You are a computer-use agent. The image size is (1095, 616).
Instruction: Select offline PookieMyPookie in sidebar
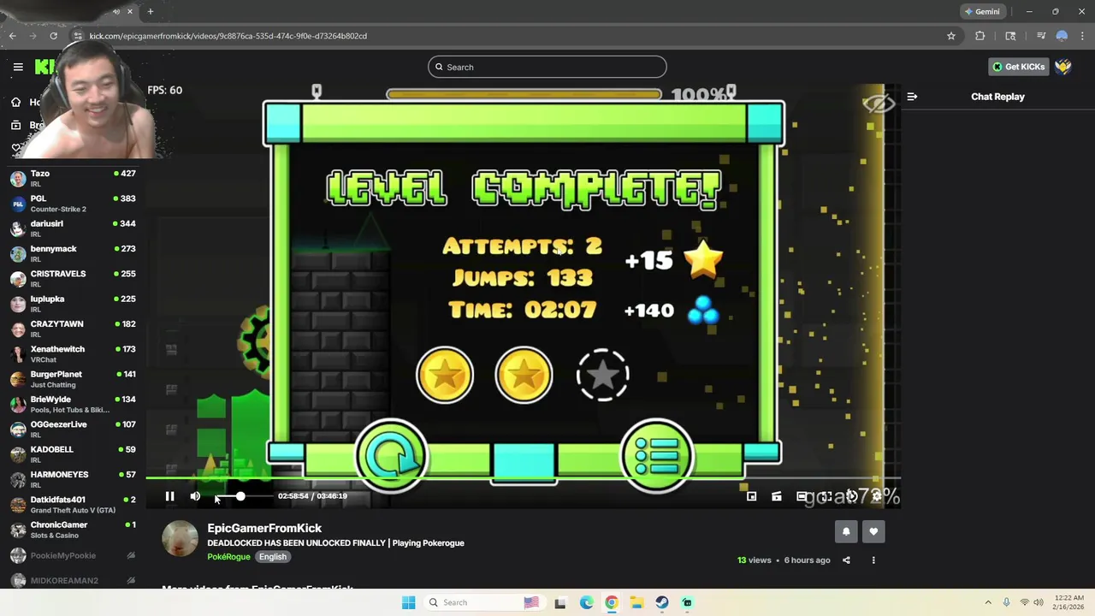[73, 555]
